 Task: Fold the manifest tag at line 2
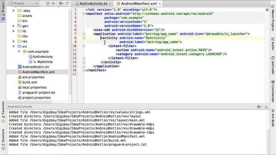84,14
